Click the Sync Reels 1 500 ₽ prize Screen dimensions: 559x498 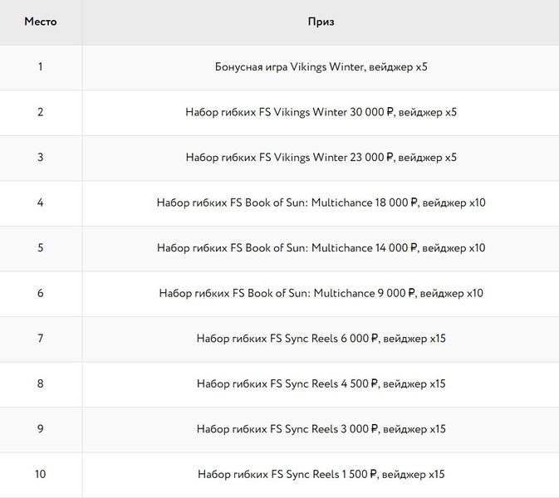(x=321, y=475)
